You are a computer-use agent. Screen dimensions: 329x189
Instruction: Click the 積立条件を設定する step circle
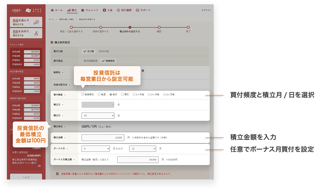coord(130,28)
